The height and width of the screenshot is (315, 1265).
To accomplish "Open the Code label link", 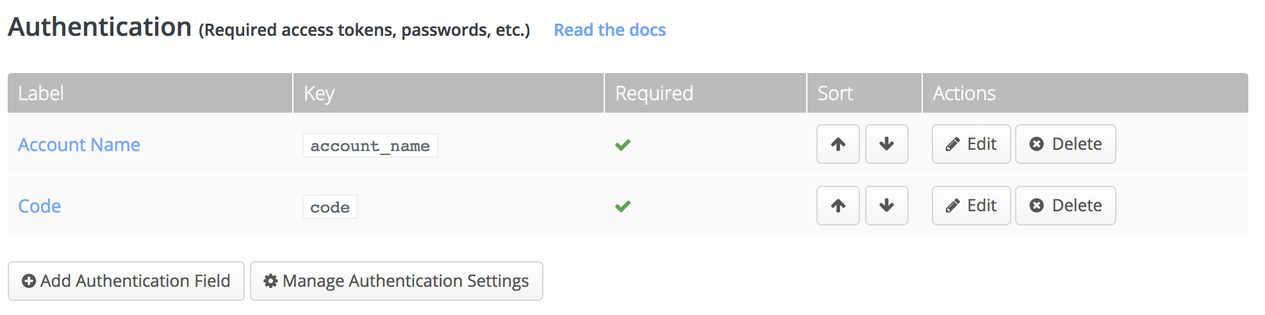I will 40,206.
